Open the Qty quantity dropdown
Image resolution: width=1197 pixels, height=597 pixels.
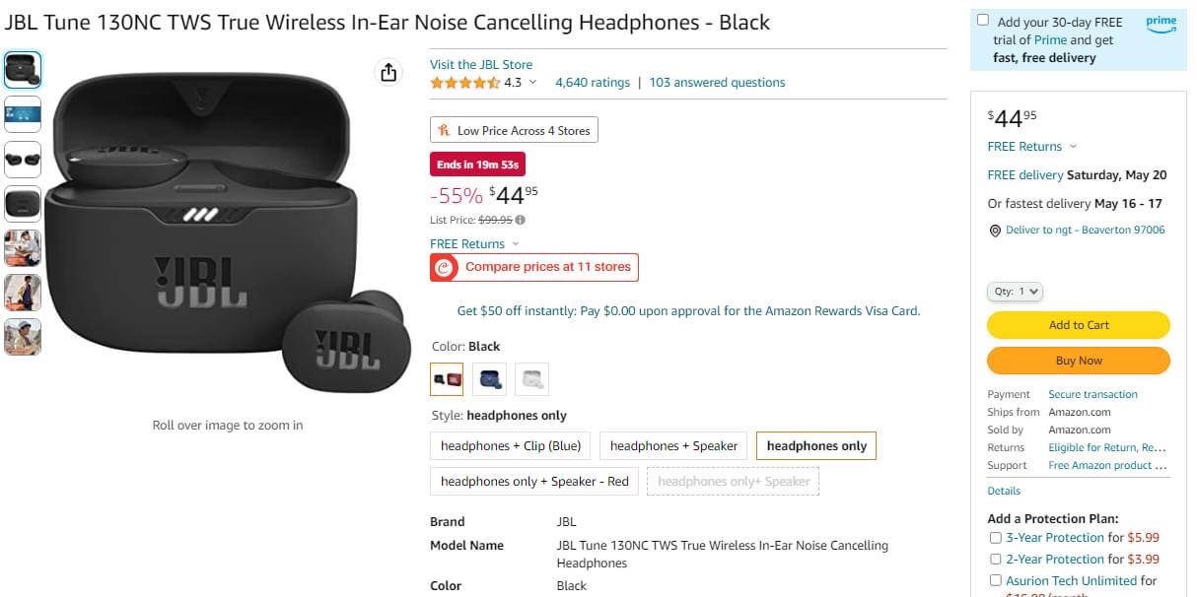(x=1015, y=292)
